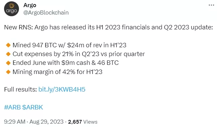This screenshot has width=217, height=127.
Task: Open the Argo profile avatar
Action: [x=12, y=9]
